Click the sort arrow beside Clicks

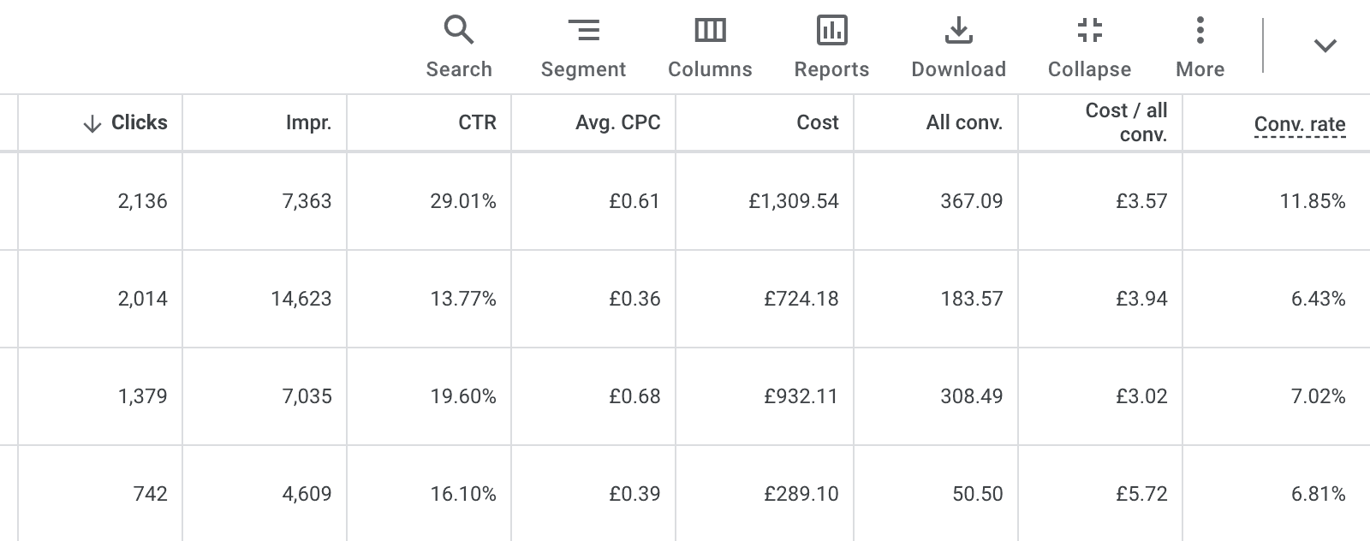[x=90, y=122]
